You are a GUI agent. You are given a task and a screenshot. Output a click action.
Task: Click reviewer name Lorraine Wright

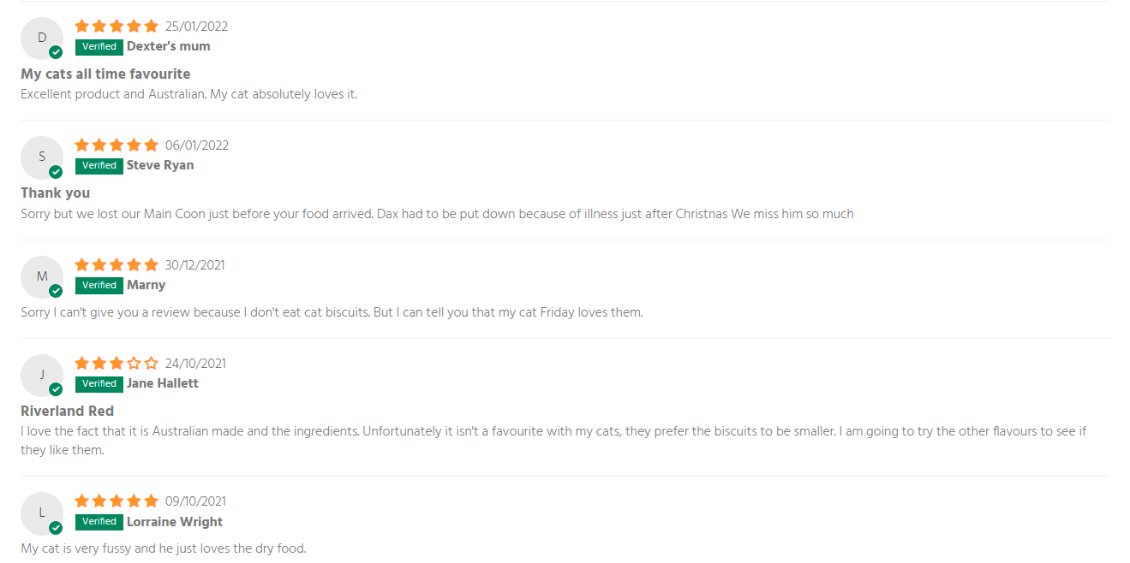click(175, 522)
